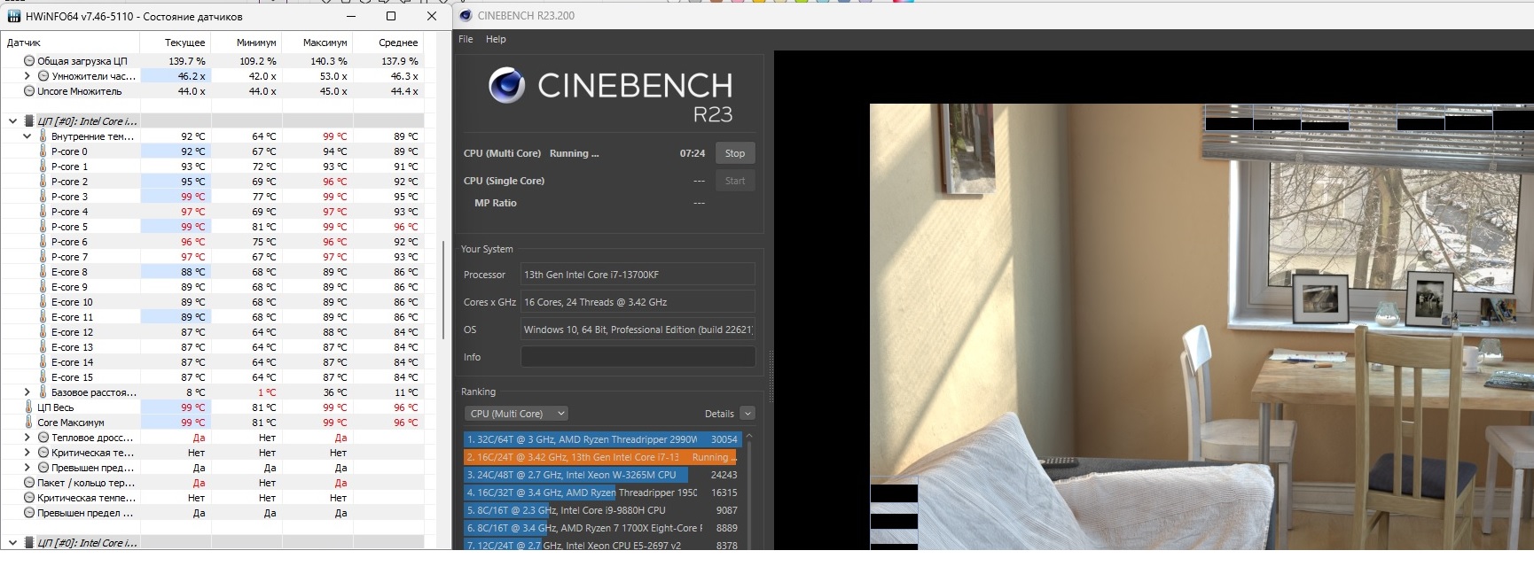Expand the Тепловое дросс… row
Image resolution: width=1534 pixels, height=574 pixels.
point(27,438)
